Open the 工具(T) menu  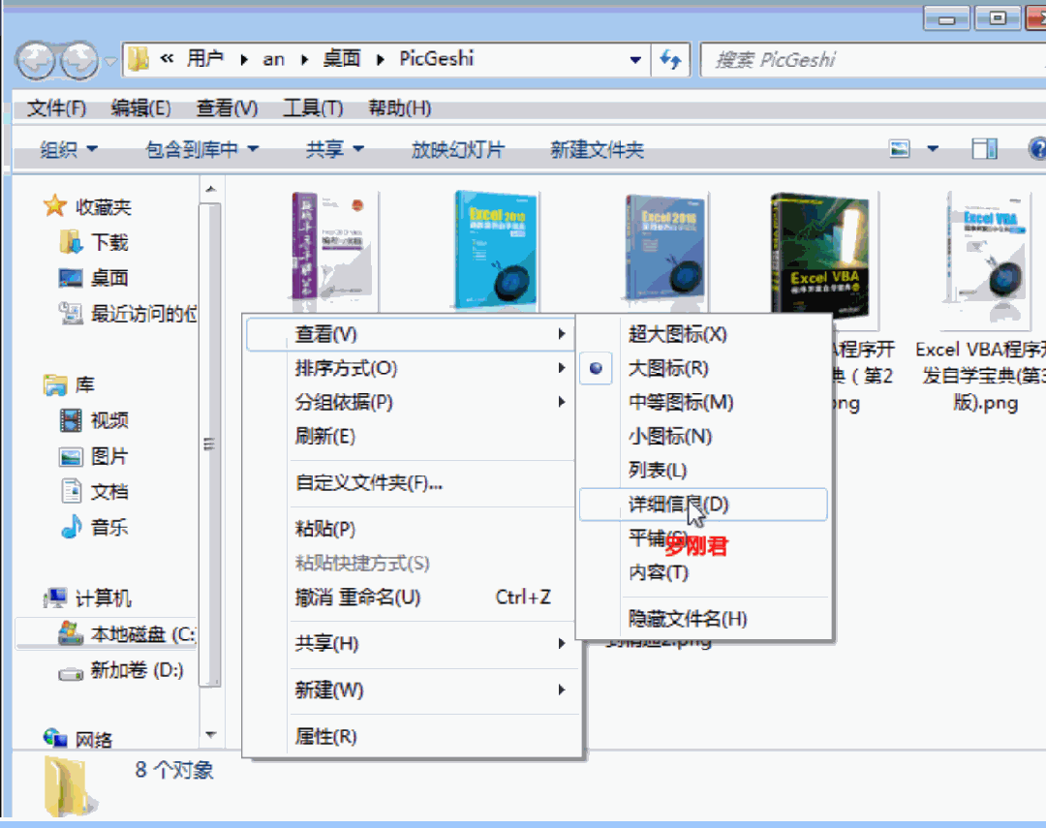(x=313, y=107)
